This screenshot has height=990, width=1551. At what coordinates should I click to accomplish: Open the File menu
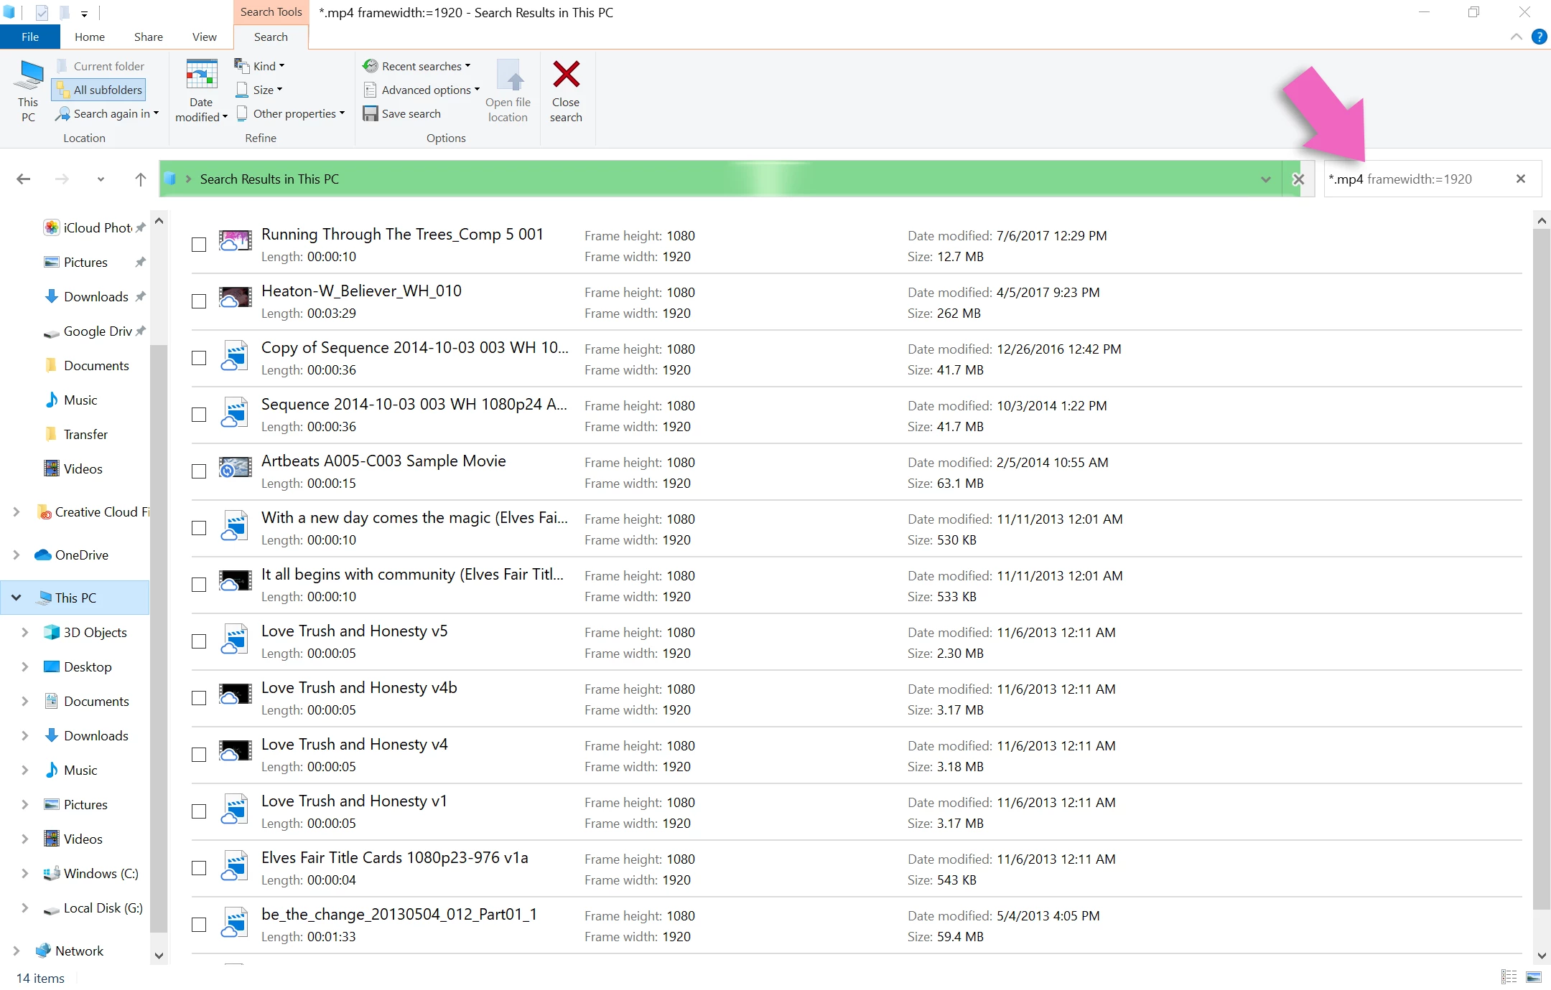(x=30, y=37)
